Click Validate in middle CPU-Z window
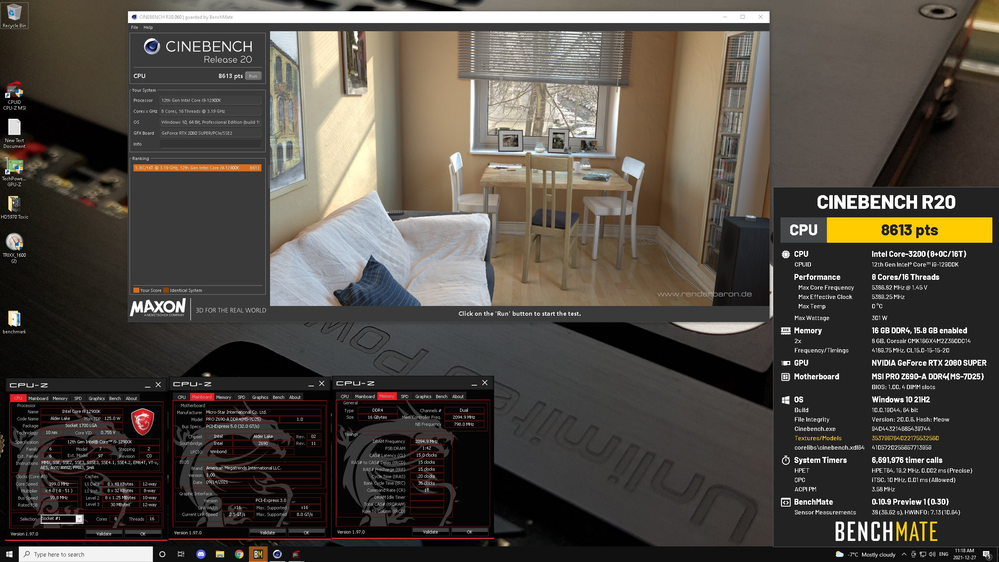 click(x=267, y=533)
